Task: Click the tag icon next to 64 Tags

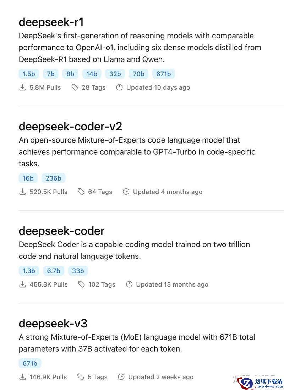Action: 81,192
